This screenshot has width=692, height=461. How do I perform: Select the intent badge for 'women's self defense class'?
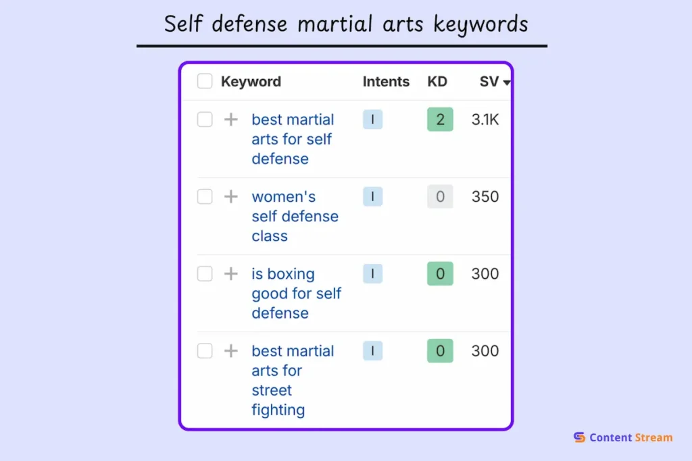pos(372,196)
